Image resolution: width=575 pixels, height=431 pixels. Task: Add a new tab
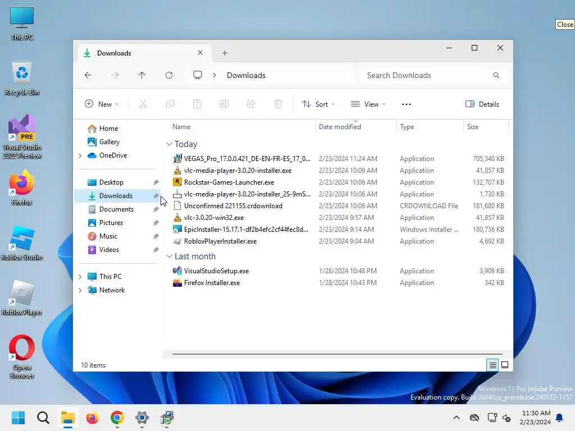(225, 53)
